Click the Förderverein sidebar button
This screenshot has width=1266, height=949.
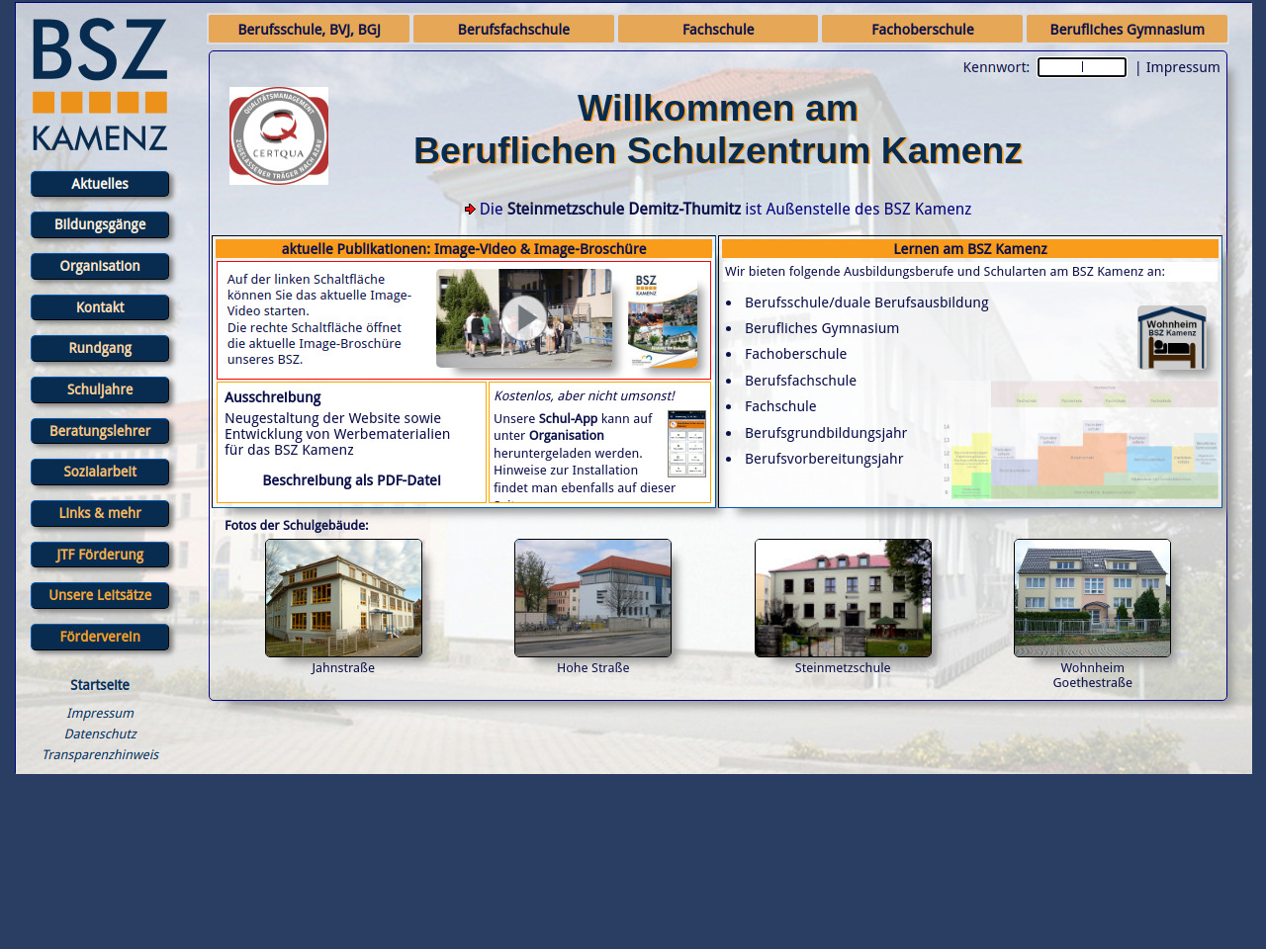click(100, 638)
